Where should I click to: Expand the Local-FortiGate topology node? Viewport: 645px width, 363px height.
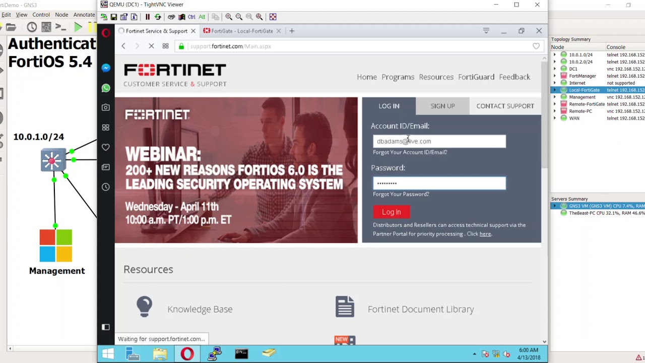[555, 90]
